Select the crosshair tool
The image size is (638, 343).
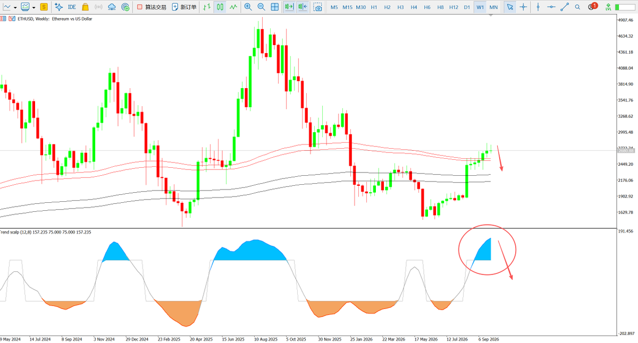523,7
